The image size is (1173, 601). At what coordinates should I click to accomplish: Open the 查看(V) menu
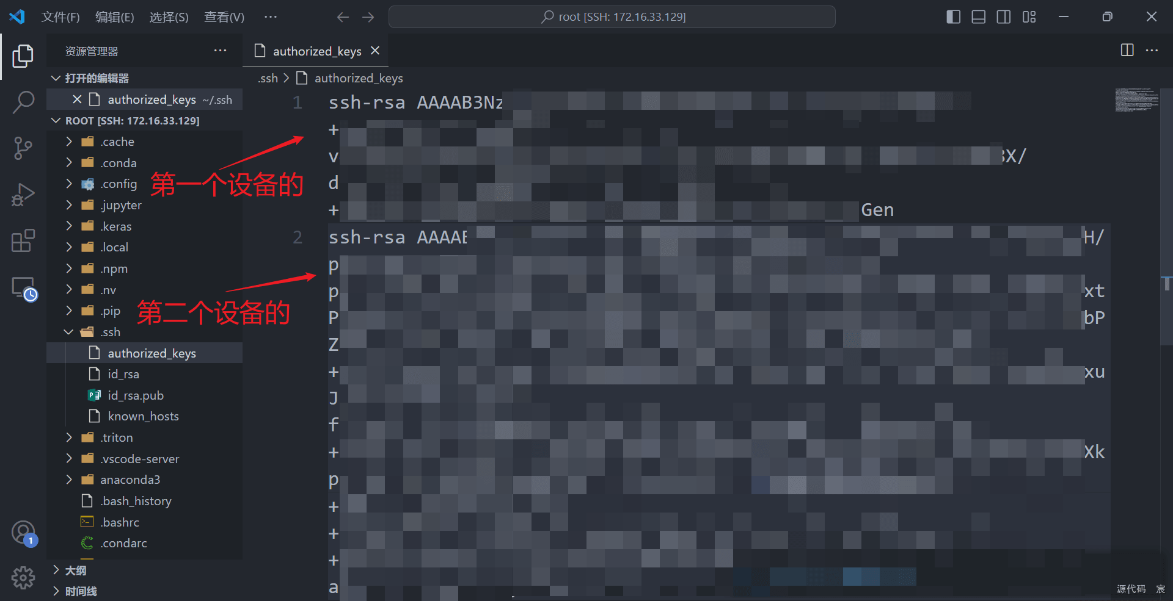(224, 17)
